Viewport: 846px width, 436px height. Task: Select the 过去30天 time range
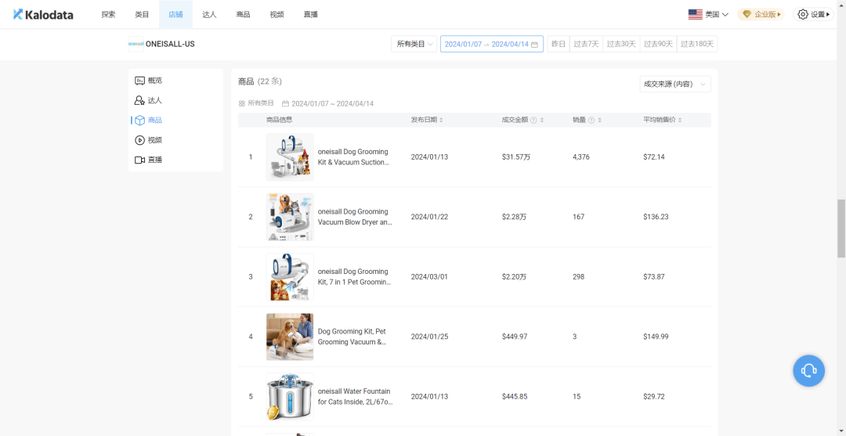click(621, 44)
